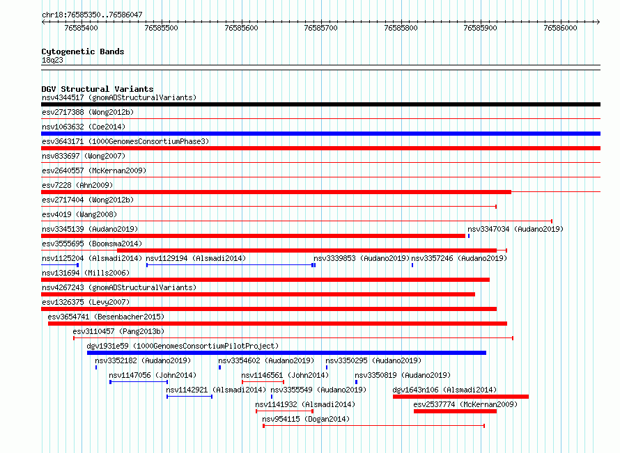Select the red nsv1141932 span line
The width and height of the screenshot is (620, 453).
click(285, 411)
